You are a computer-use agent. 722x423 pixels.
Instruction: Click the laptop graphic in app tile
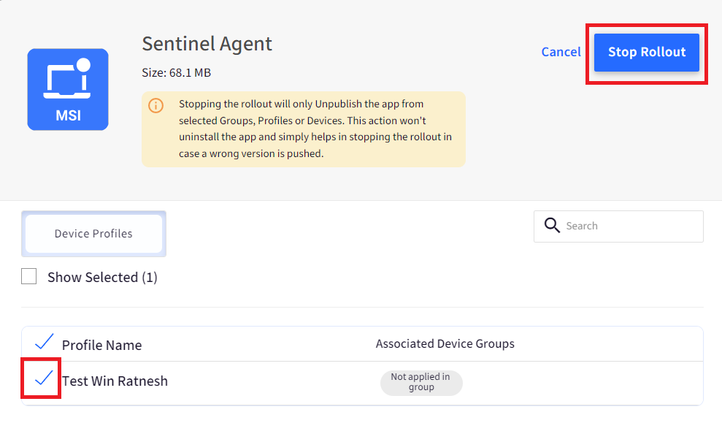click(67, 78)
